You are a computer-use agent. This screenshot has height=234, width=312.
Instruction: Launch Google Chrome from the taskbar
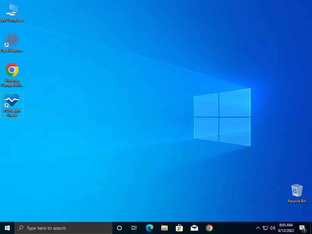point(209,228)
